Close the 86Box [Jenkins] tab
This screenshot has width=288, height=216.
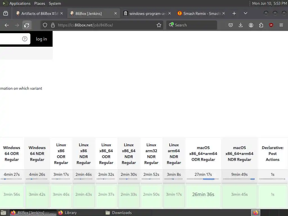tap(116, 13)
